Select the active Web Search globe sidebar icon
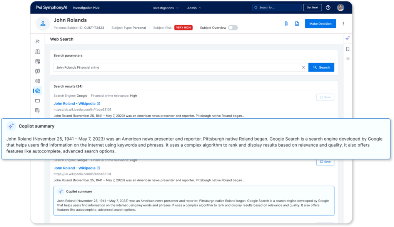Image resolution: width=394 pixels, height=227 pixels. [37, 91]
